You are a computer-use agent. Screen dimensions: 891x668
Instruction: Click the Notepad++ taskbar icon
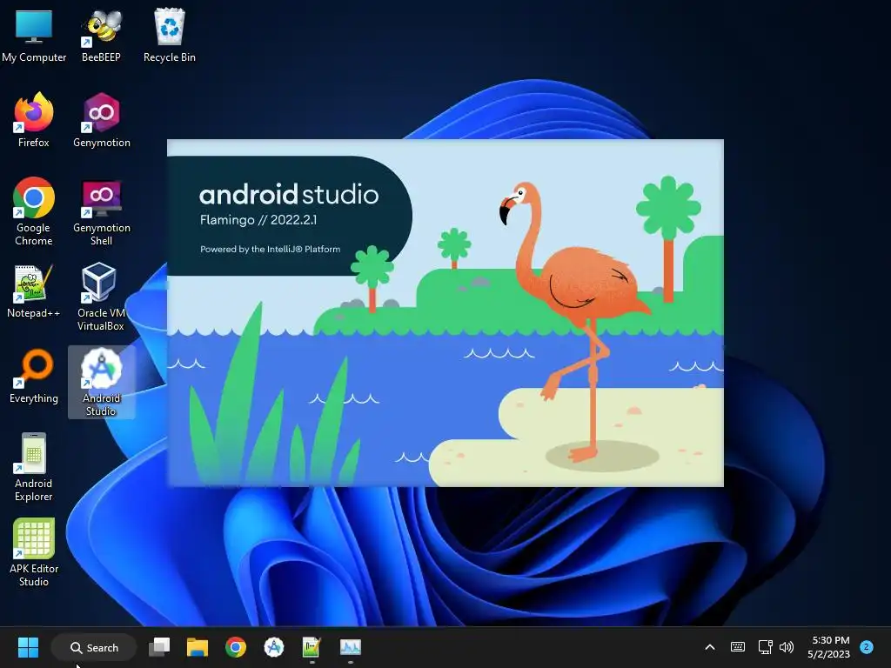(312, 647)
